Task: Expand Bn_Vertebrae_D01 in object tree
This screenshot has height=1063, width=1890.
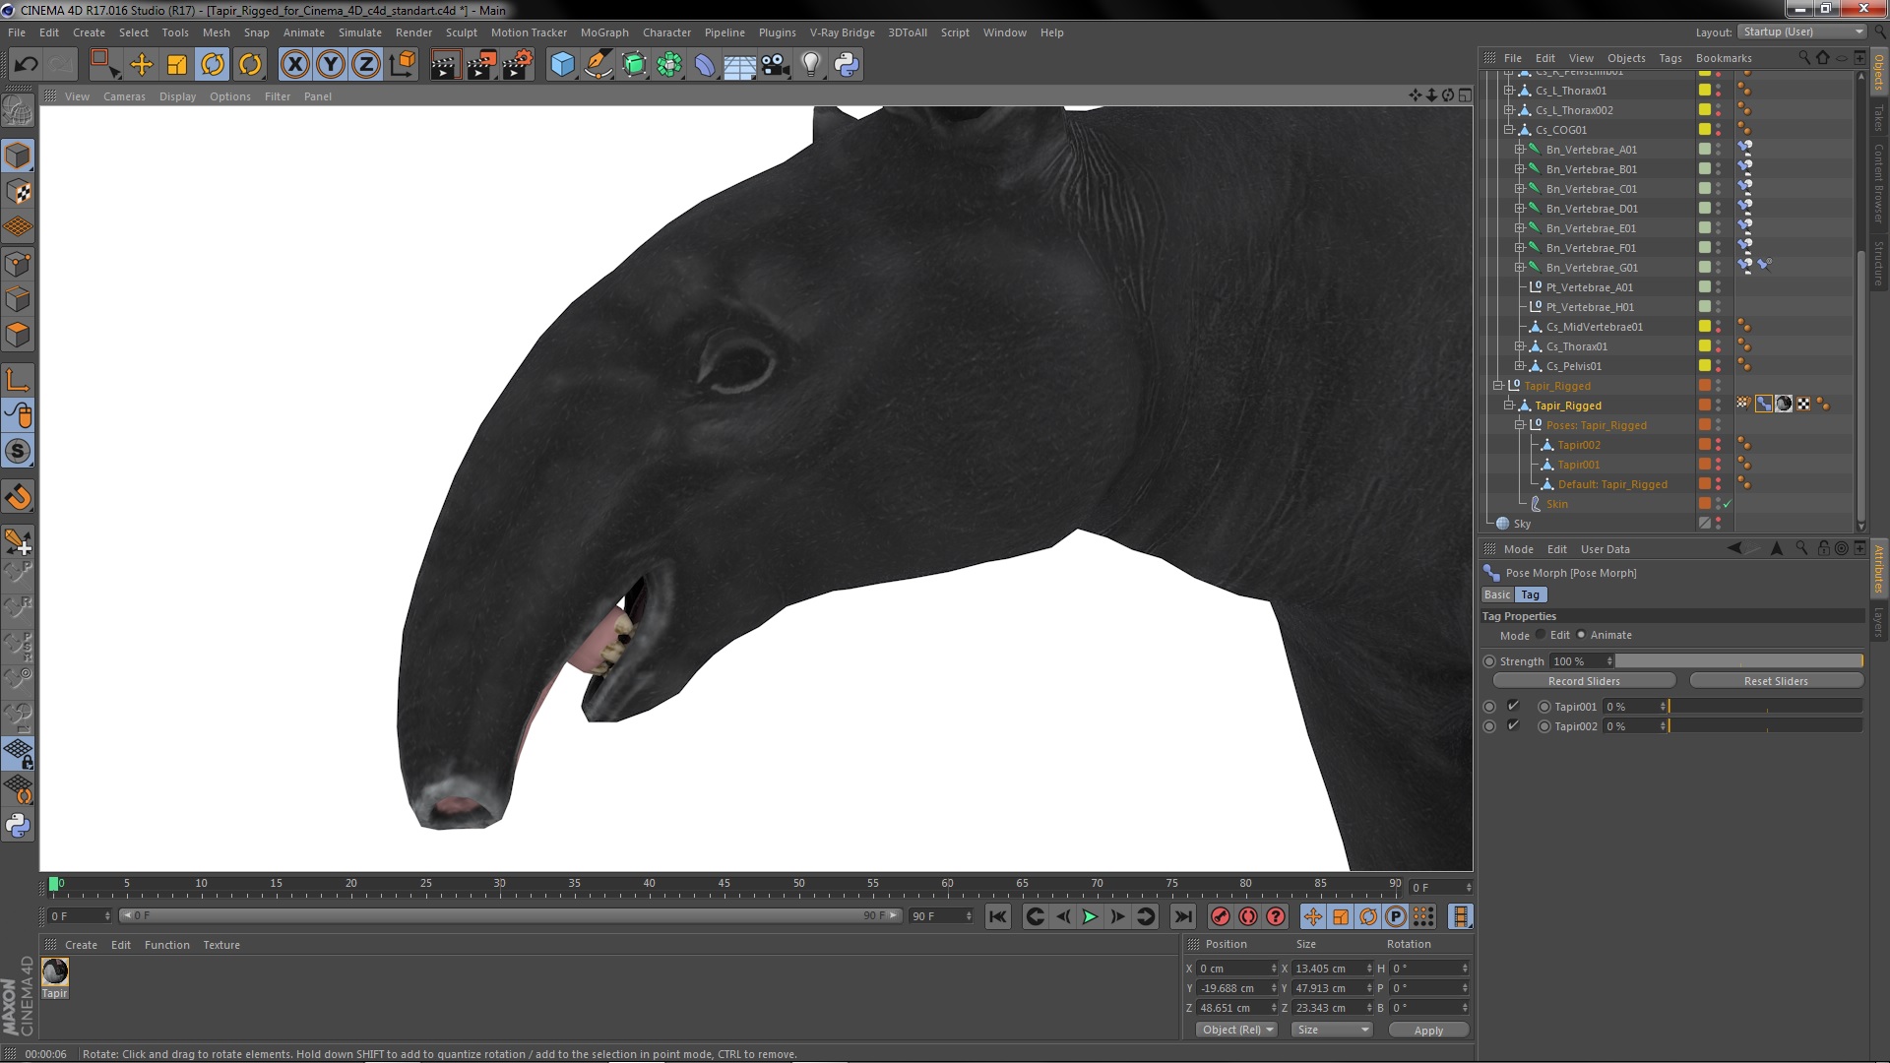Action: point(1519,209)
